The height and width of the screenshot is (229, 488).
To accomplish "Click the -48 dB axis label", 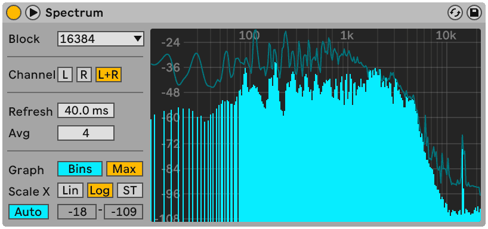I will coord(171,92).
